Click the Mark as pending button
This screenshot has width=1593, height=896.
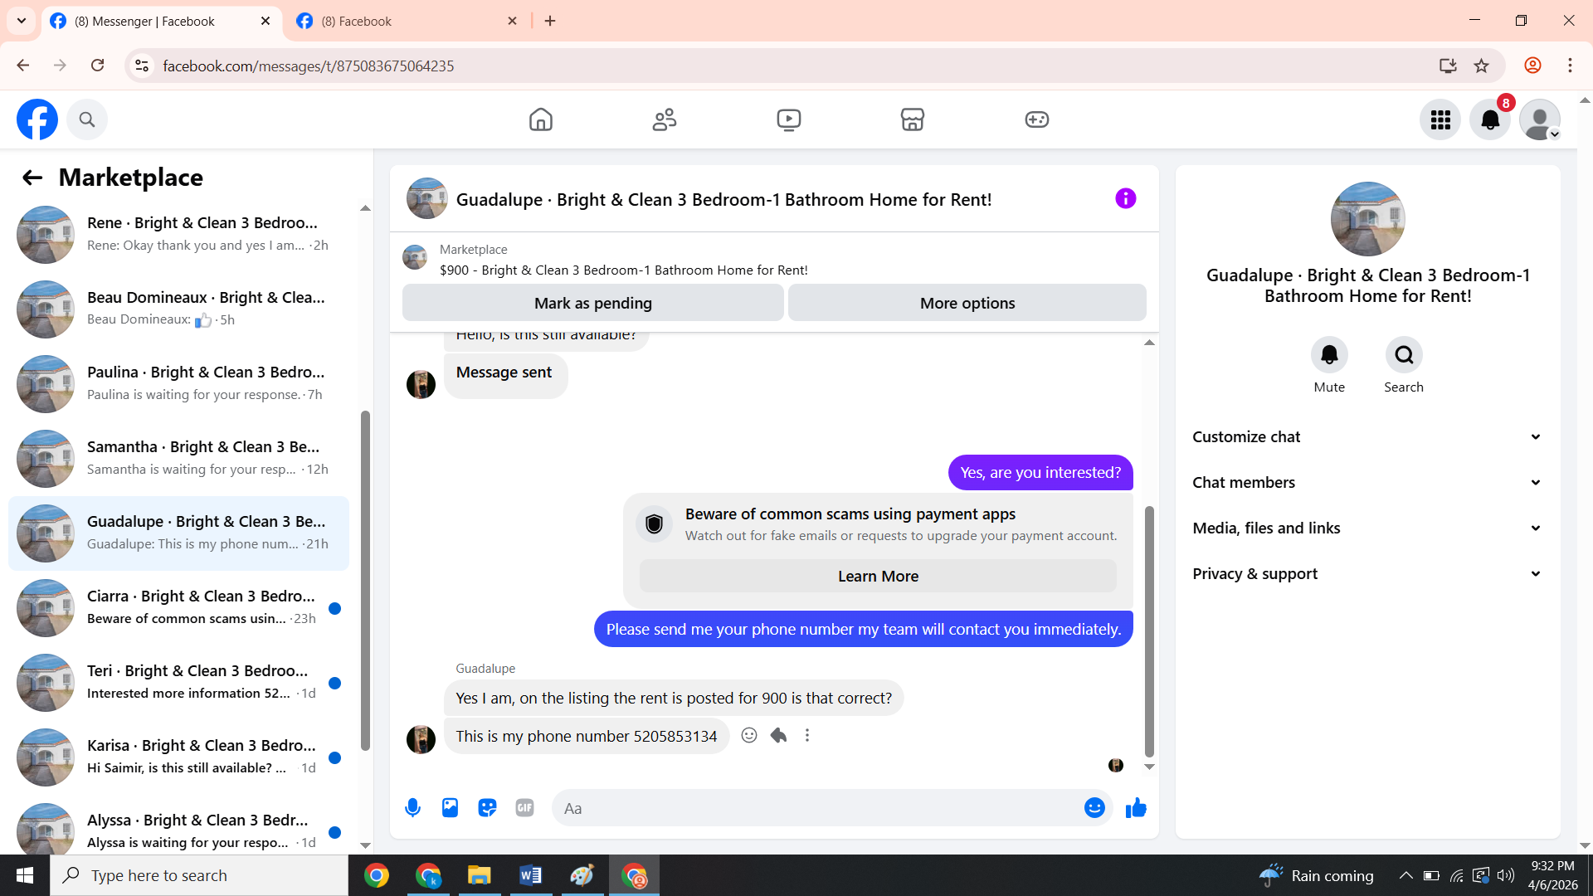[x=592, y=304]
